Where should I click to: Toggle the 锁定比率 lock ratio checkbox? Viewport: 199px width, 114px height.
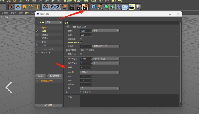(x=81, y=39)
